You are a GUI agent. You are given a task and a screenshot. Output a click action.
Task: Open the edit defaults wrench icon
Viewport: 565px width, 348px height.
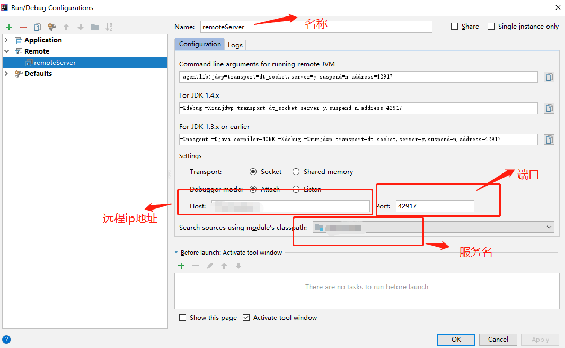(x=52, y=27)
